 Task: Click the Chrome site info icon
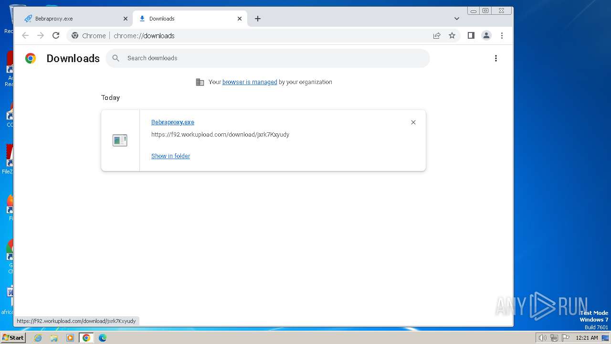coord(75,35)
